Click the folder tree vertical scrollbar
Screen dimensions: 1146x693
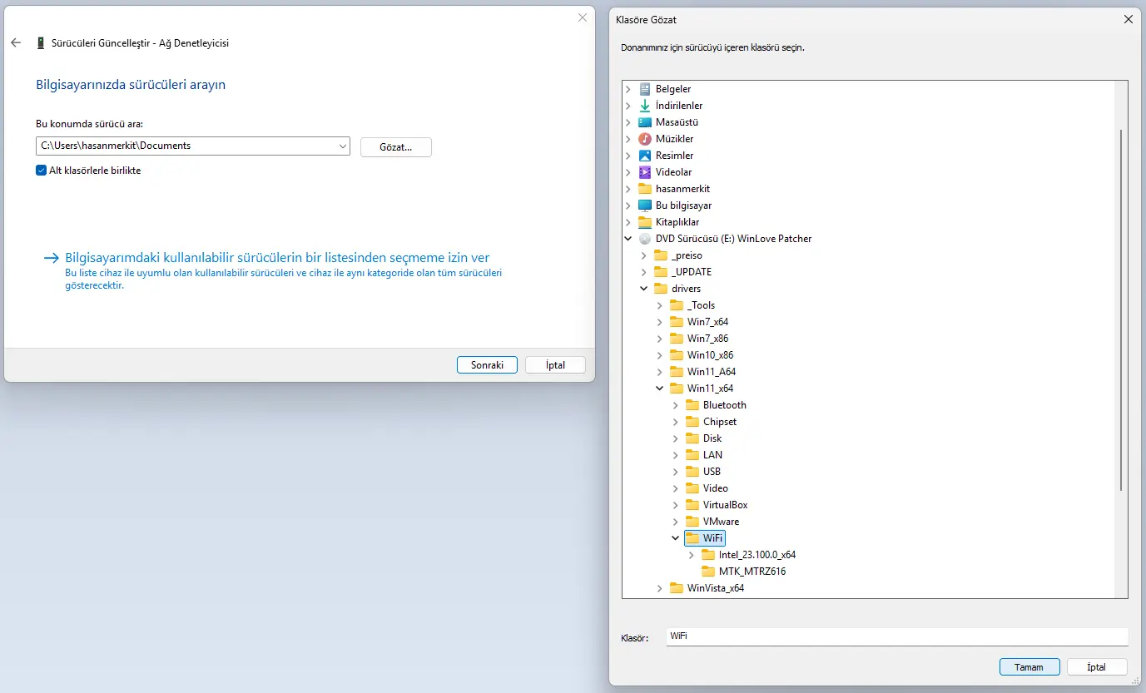click(x=1122, y=309)
